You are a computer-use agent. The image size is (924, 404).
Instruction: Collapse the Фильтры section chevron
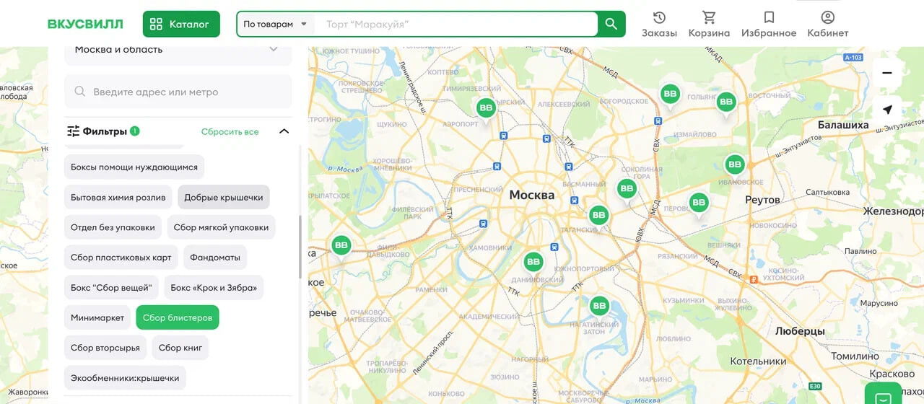coord(284,131)
